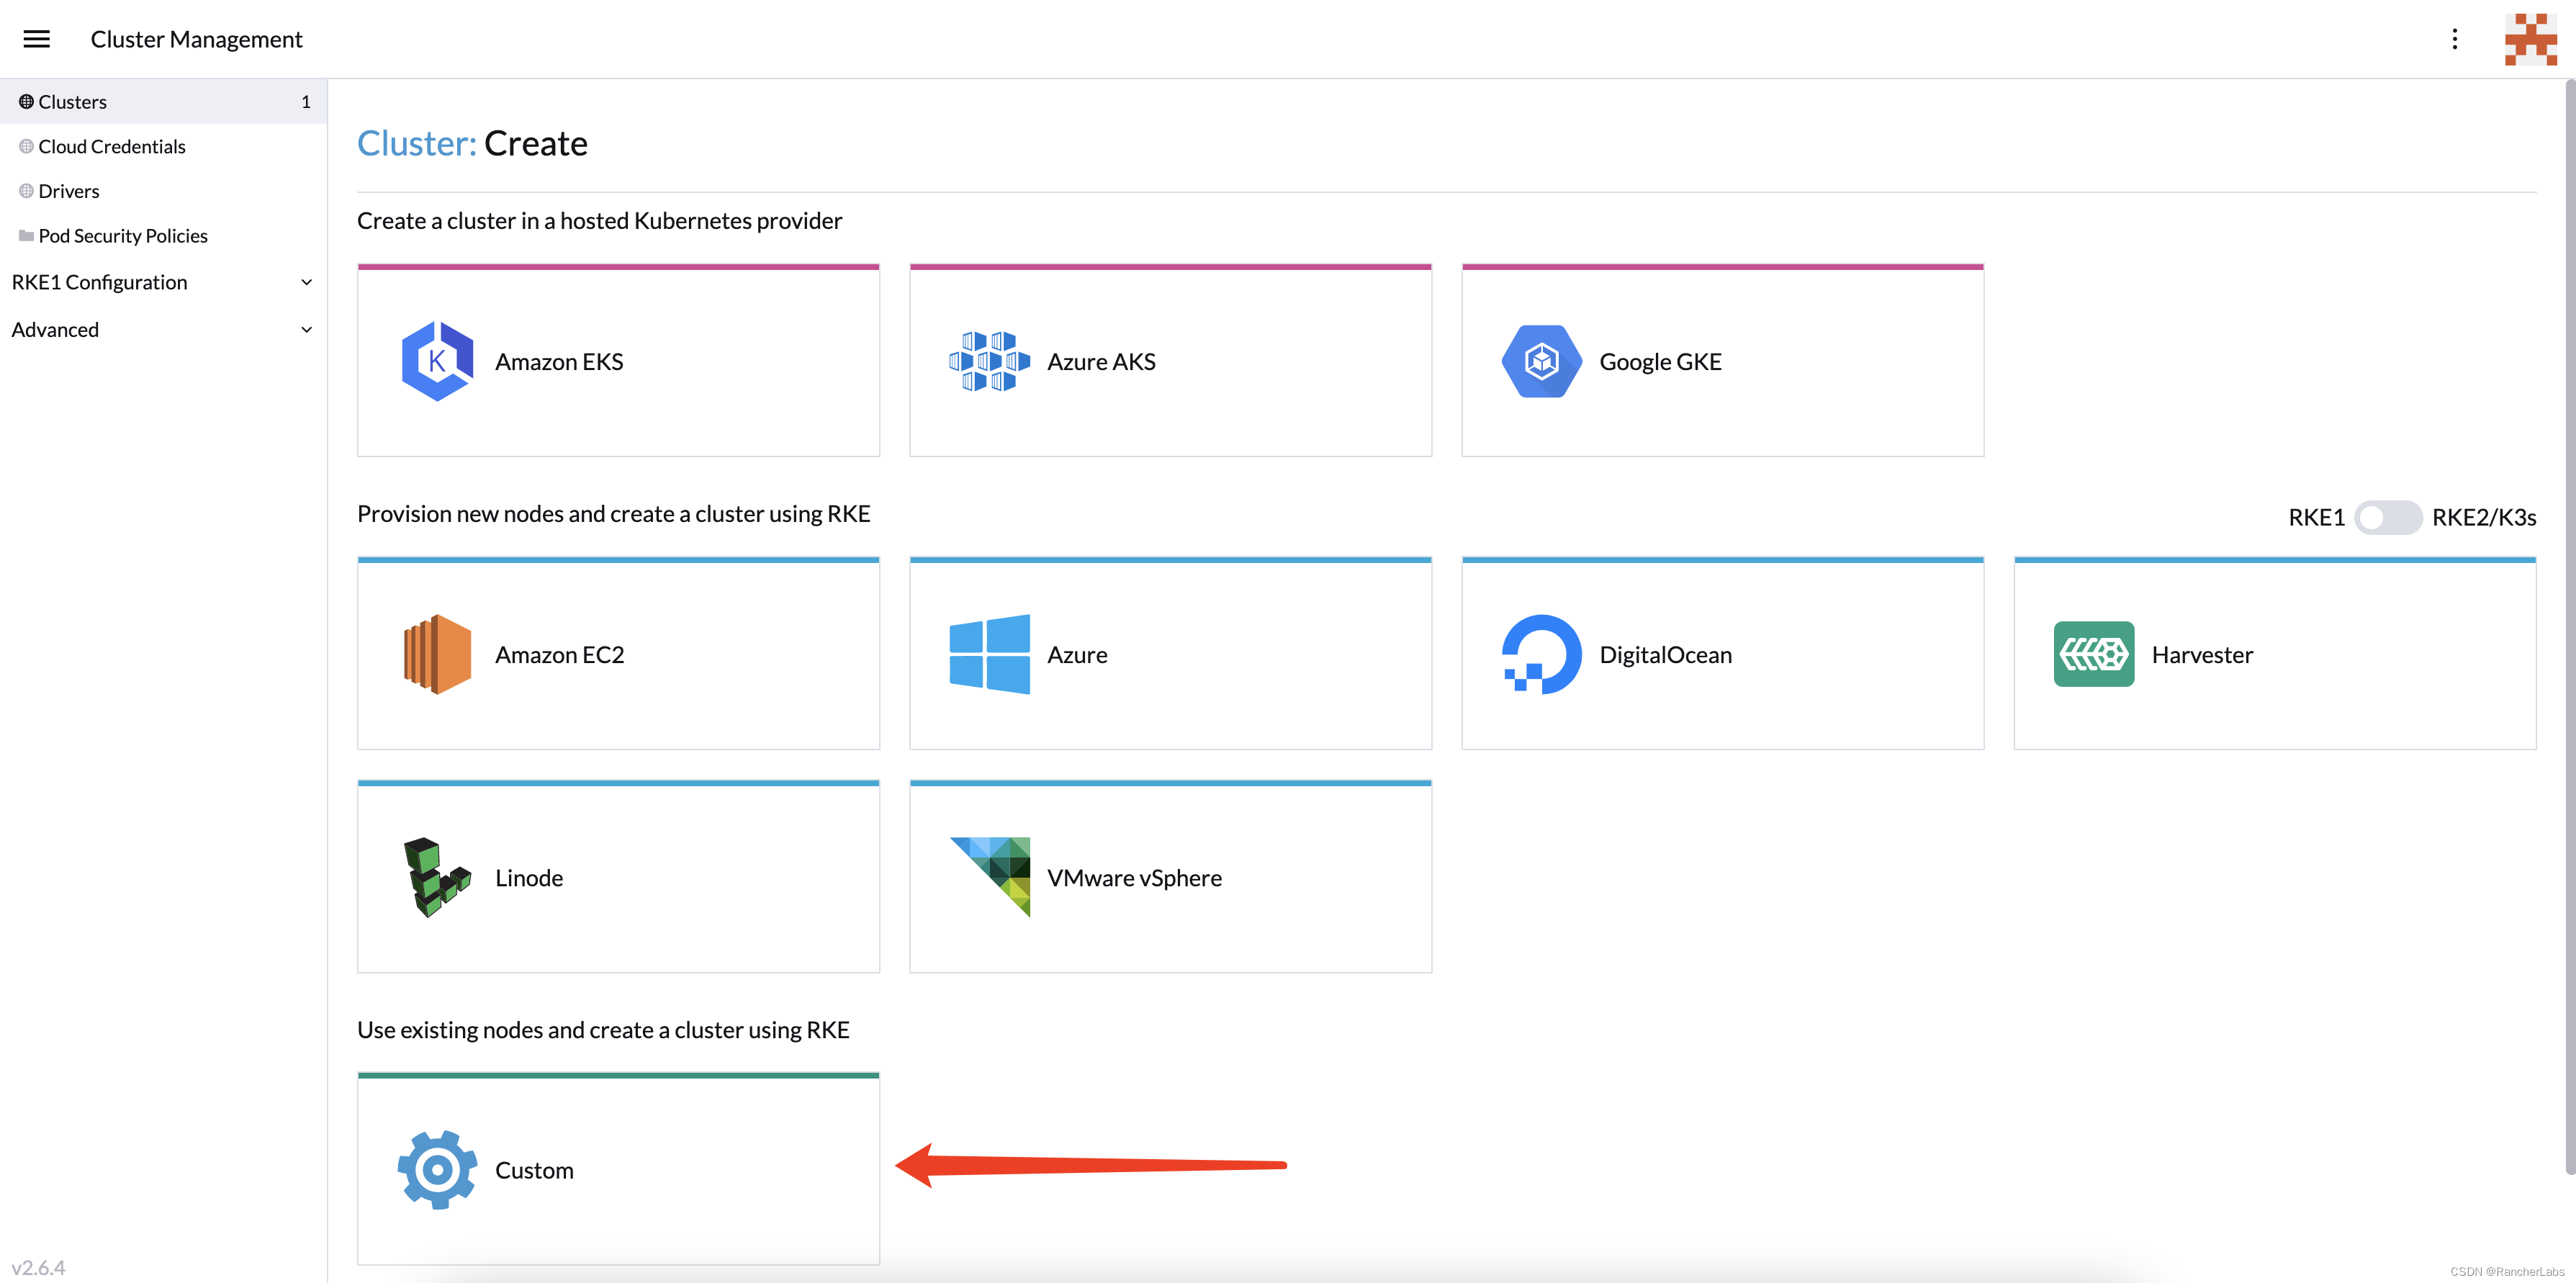
Task: Click the Harvester logo icon
Action: click(x=2093, y=654)
